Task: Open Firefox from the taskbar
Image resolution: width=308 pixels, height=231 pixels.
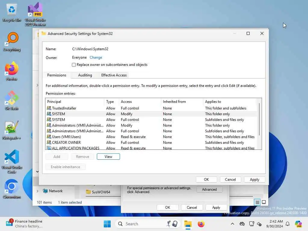Action: 201,224
